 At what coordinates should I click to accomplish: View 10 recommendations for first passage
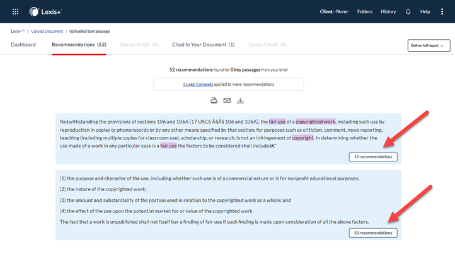(x=373, y=157)
